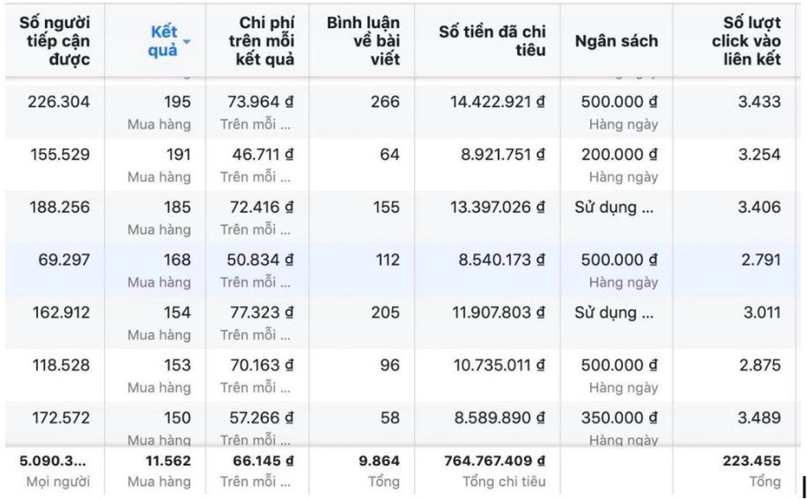This screenshot has width=807, height=499.
Task: Click the Số người tiếp cận được header
Action: [x=55, y=41]
